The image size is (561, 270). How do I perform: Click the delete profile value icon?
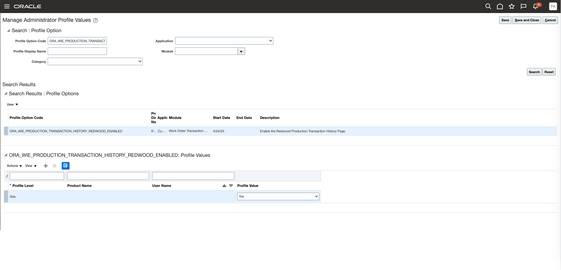(55, 166)
